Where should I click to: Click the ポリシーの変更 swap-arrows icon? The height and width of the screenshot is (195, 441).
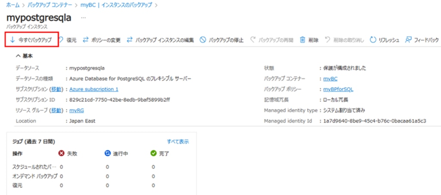click(86, 40)
